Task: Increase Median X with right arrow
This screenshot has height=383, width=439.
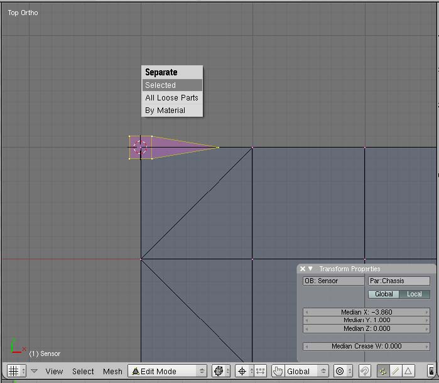Action: click(x=426, y=312)
